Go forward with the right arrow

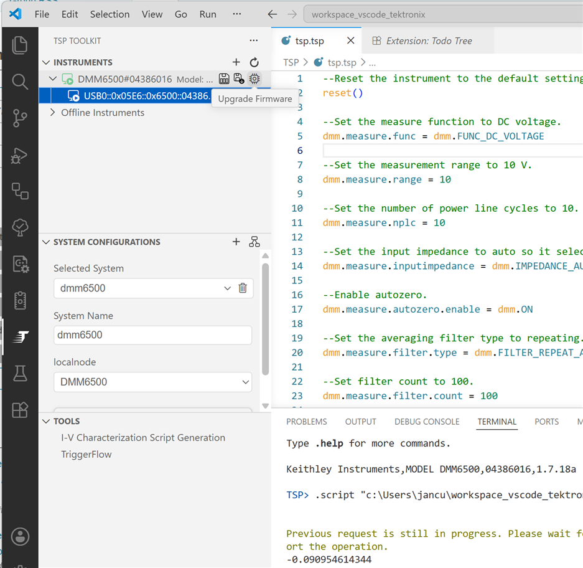pos(292,14)
